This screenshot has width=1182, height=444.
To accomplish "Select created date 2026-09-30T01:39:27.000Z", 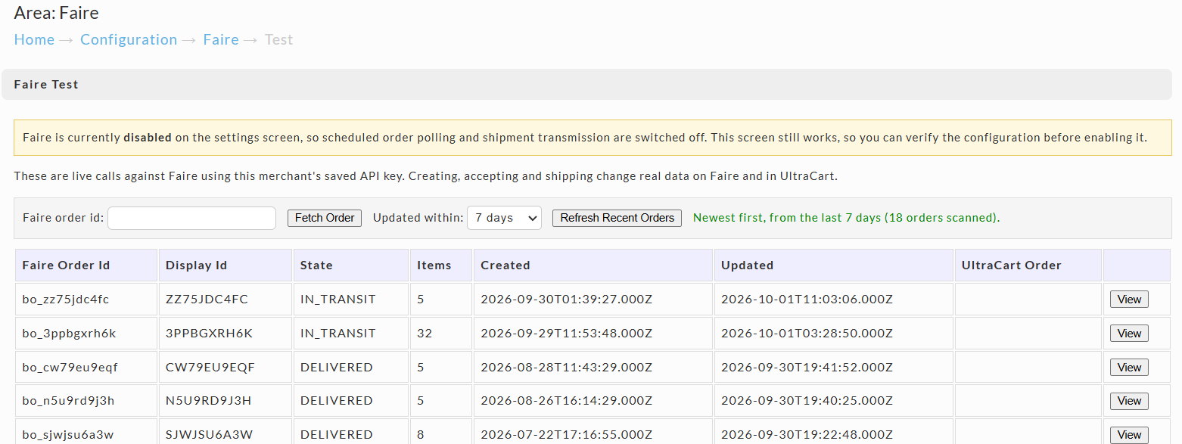I will click(593, 300).
